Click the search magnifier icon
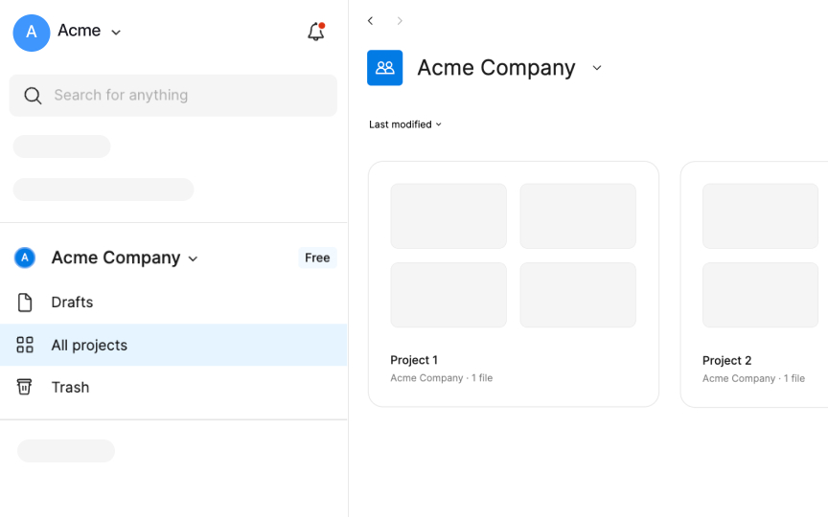The image size is (828, 517). [33, 96]
